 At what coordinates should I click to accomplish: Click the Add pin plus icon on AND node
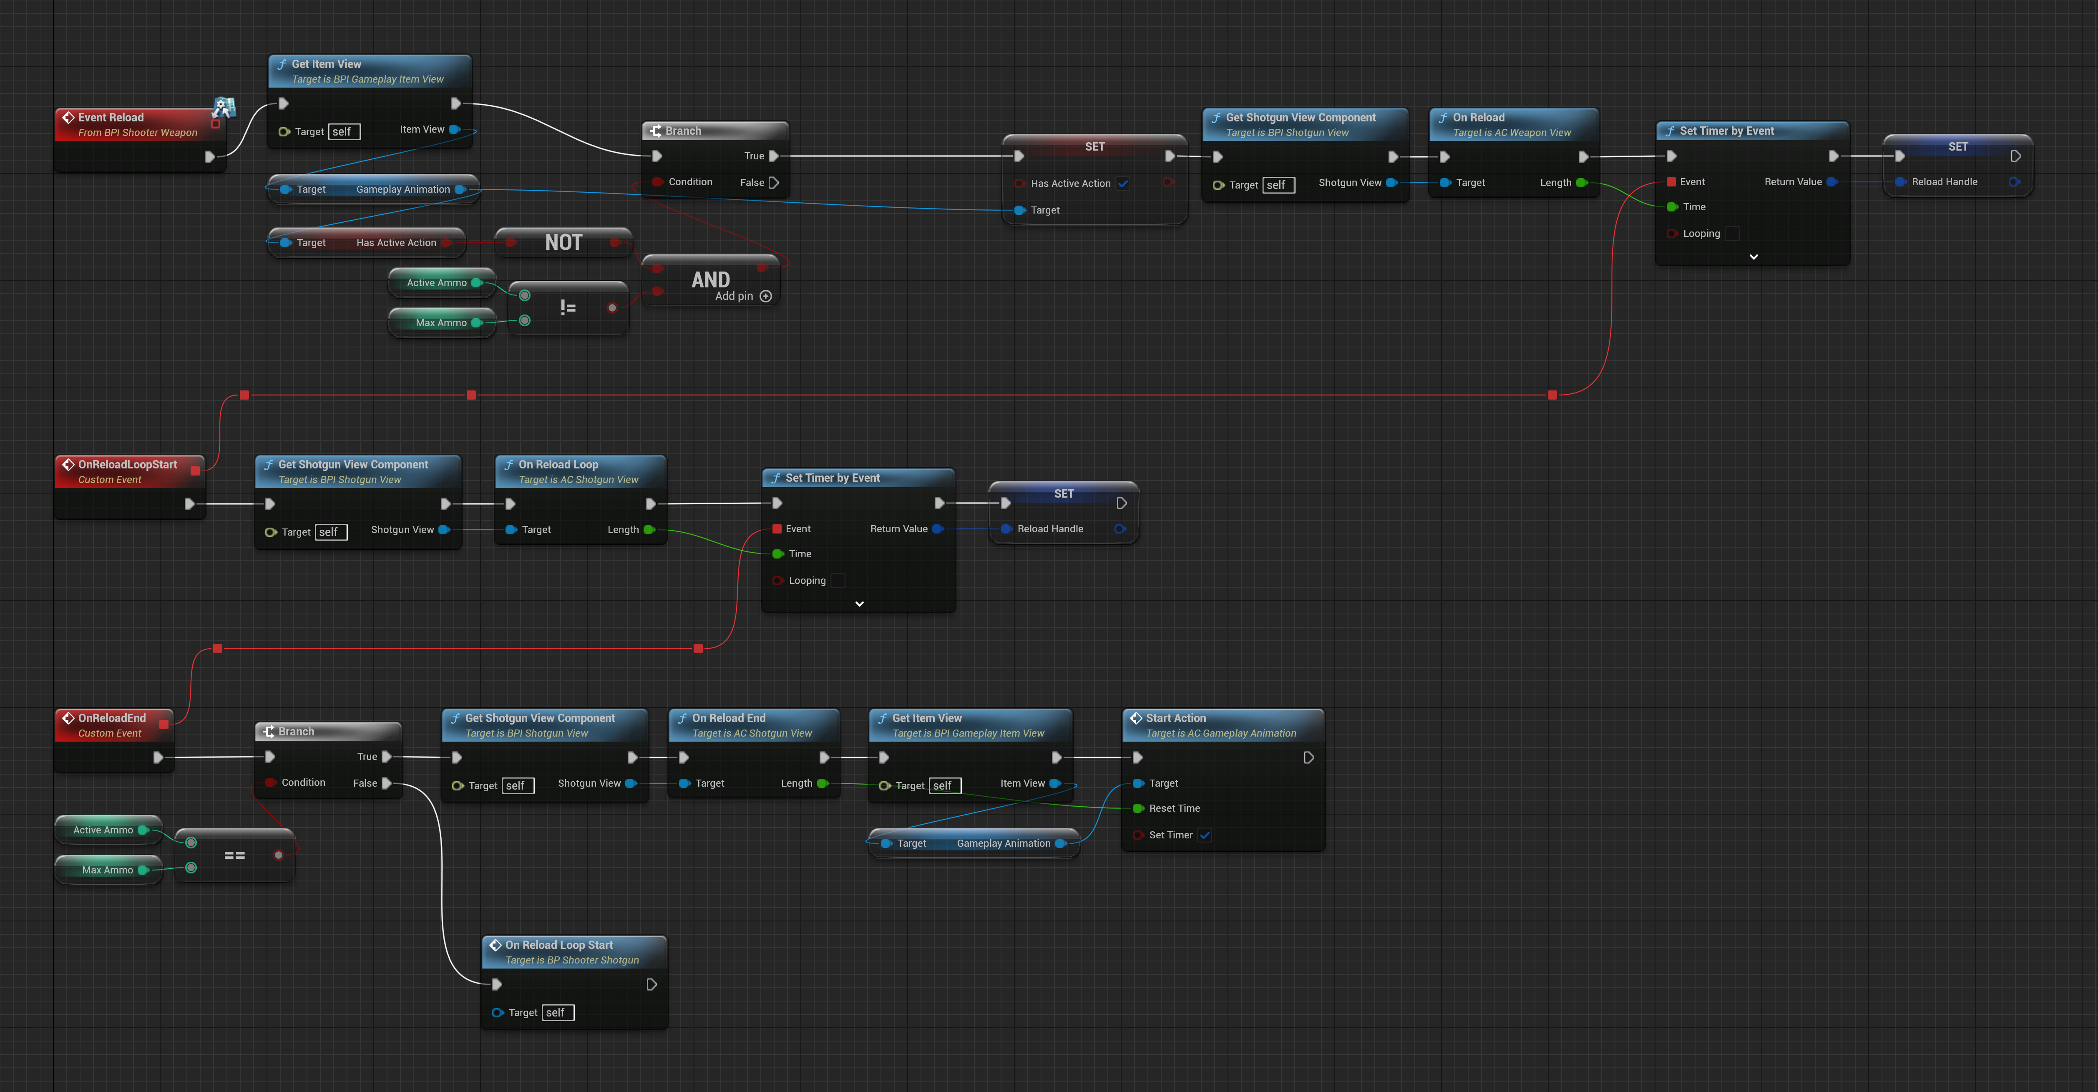pos(765,297)
